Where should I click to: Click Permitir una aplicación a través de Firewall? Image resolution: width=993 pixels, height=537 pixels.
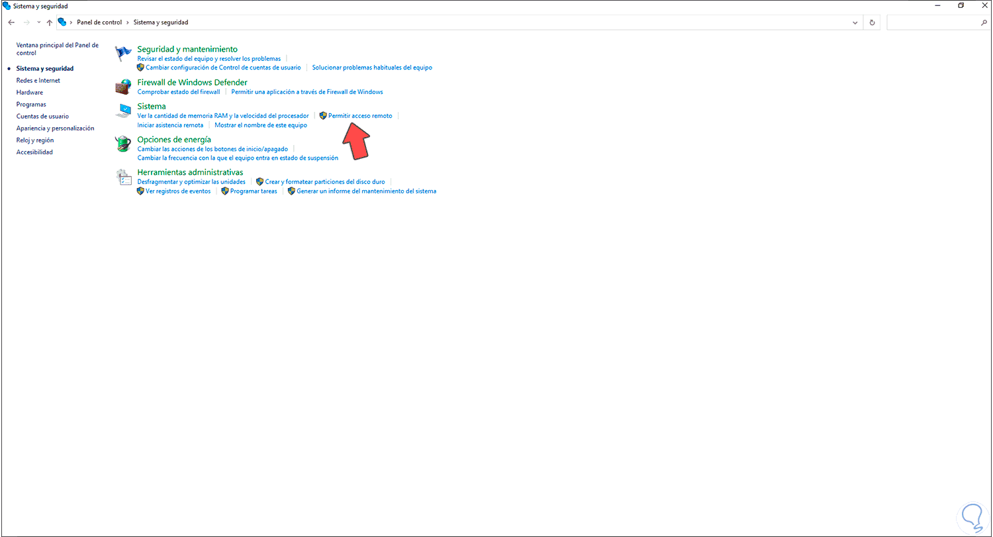307,92
